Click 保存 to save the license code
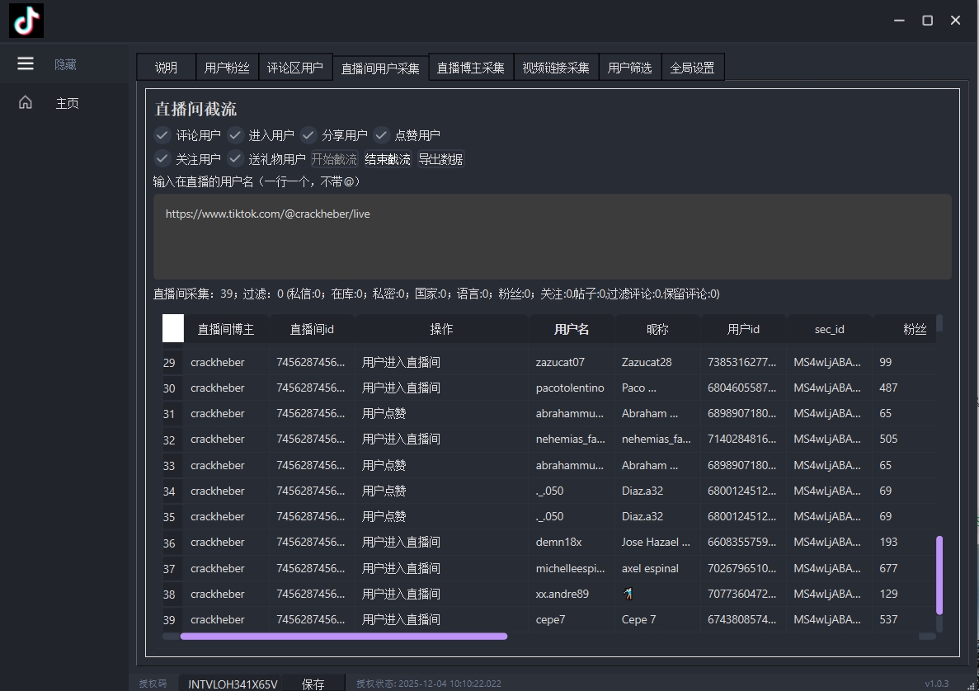979x691 pixels. point(313,684)
